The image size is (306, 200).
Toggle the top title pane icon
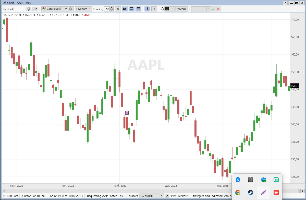[x=138, y=9]
